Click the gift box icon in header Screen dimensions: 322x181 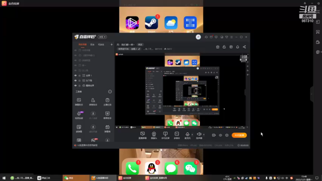(218, 47)
